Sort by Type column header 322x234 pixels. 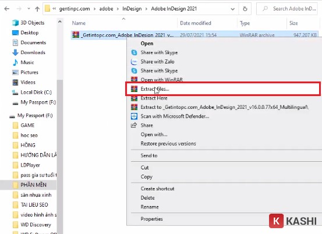pos(245,23)
